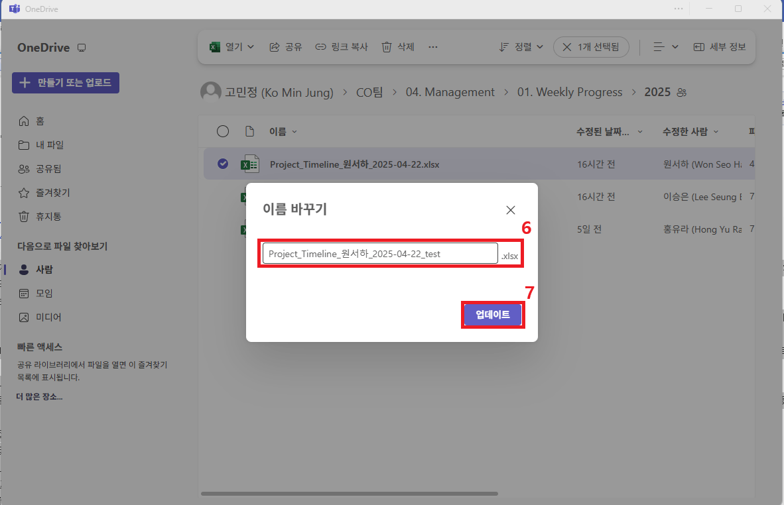Open the 세부 정보 details pane
Viewport: 784px width, 505px height.
720,47
